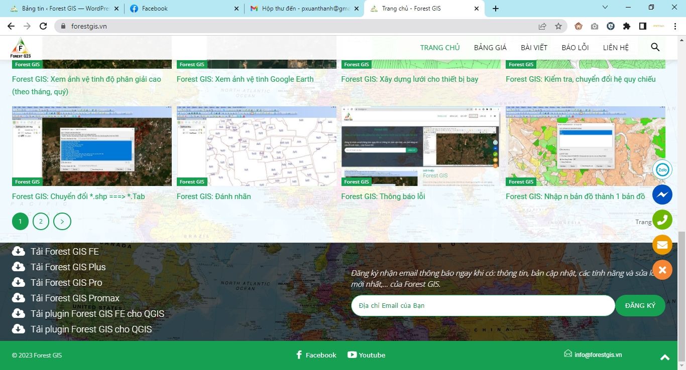Click Tải Forest GIS Promax download link
Viewport: 686px width, 370px height.
click(x=75, y=298)
